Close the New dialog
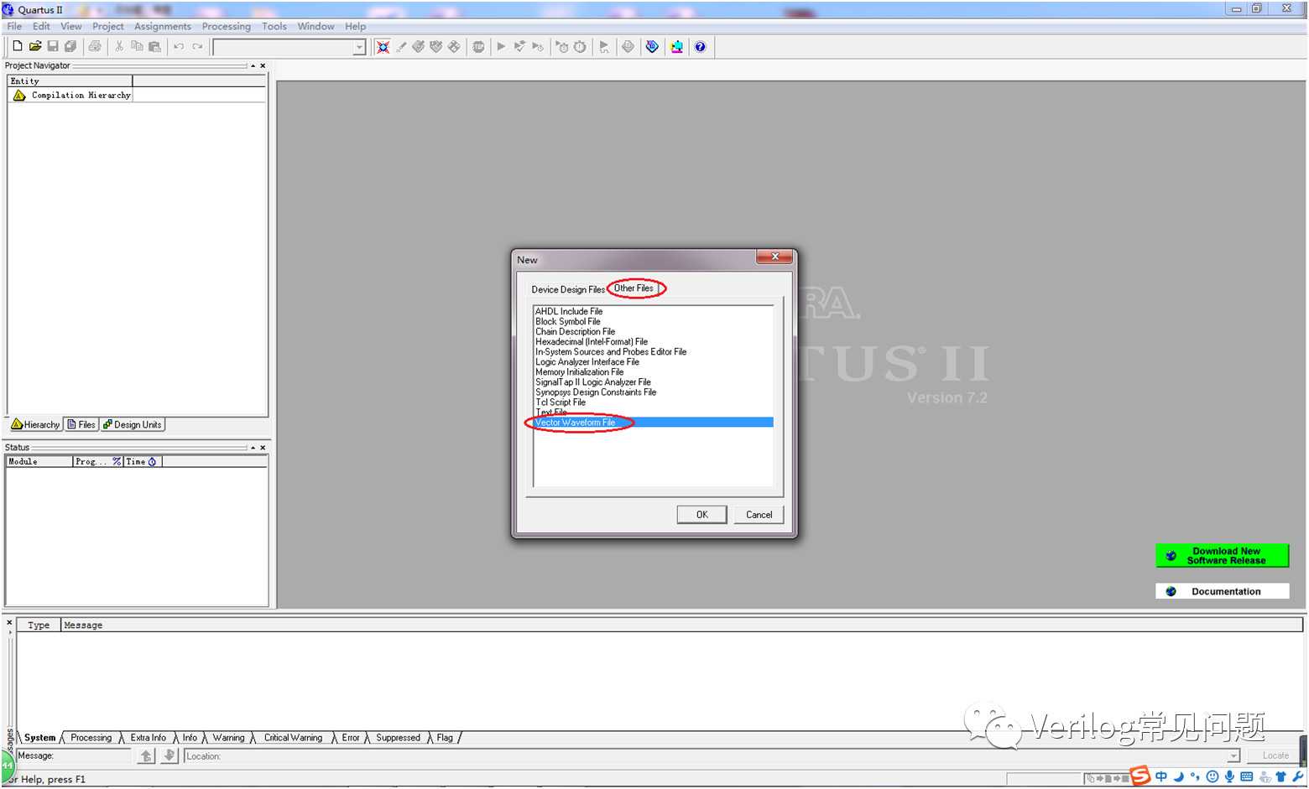The height and width of the screenshot is (789, 1309). point(774,257)
